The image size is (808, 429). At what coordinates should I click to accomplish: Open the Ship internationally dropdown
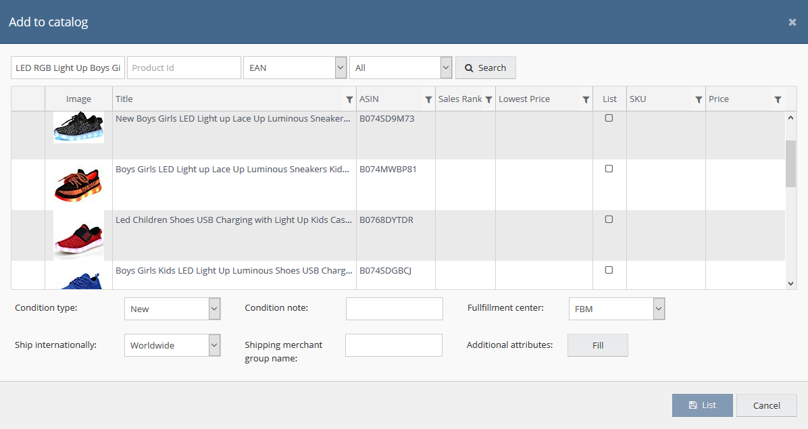tap(172, 345)
